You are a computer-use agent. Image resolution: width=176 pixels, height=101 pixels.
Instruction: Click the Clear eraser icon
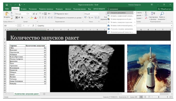coord(146,18)
